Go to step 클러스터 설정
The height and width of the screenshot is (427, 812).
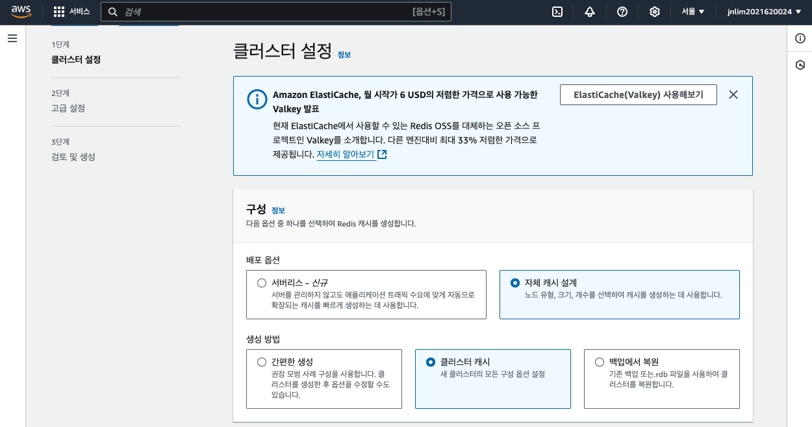coord(76,60)
